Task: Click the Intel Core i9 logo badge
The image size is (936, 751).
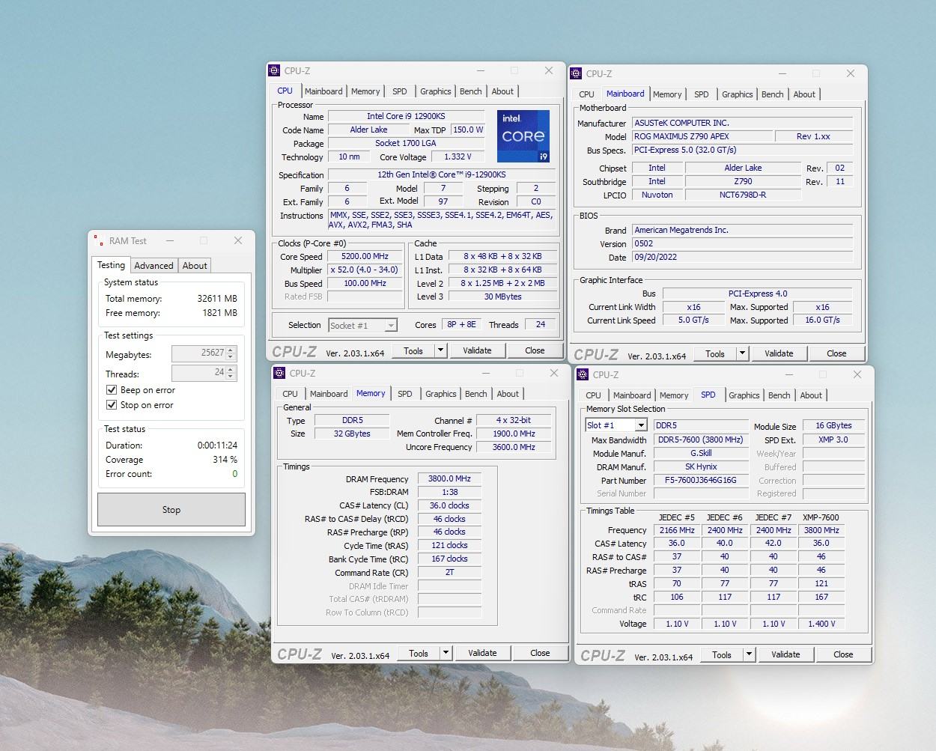Action: pyautogui.click(x=523, y=136)
